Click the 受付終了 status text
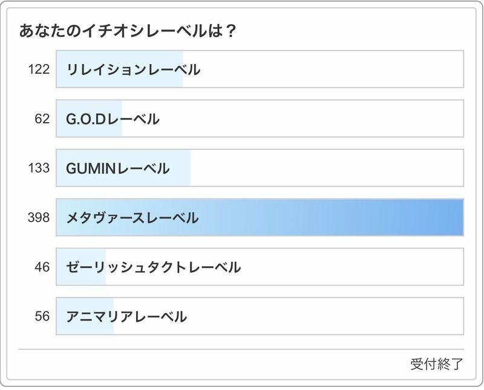484x390 pixels. [x=437, y=364]
